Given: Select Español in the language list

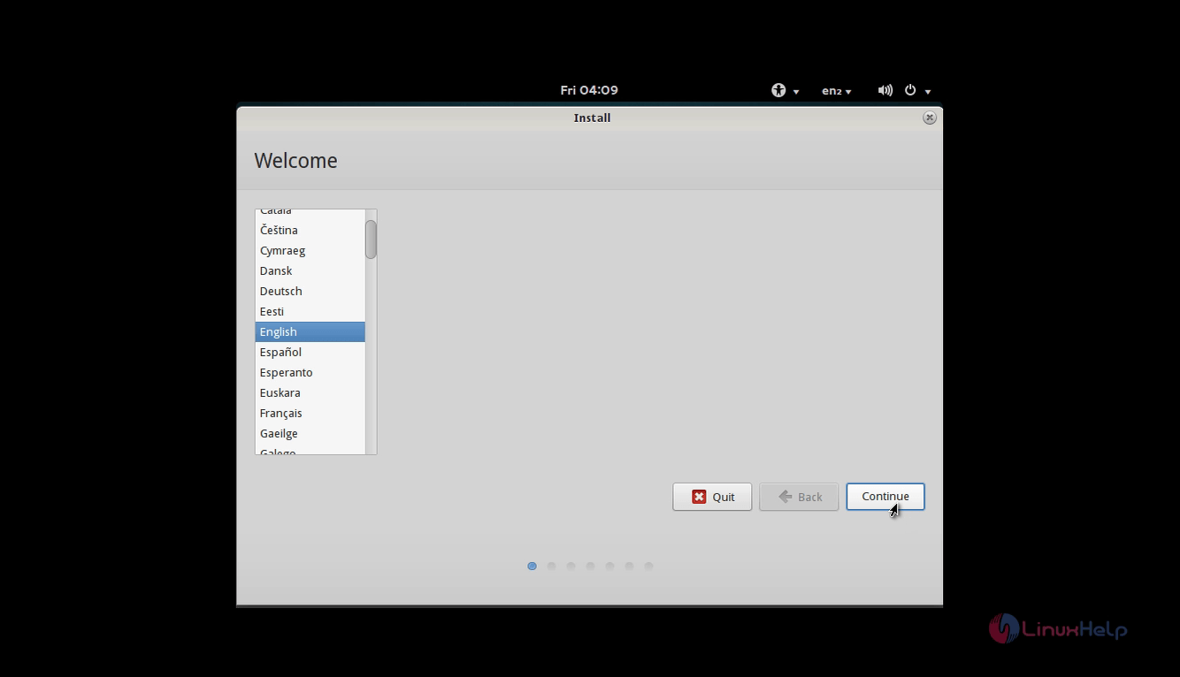Looking at the screenshot, I should click(x=310, y=352).
